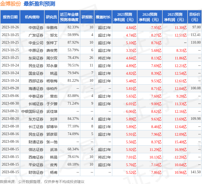202x184 pixels.
Task: Select the 报告日期 column header
Action: click(x=10, y=17)
